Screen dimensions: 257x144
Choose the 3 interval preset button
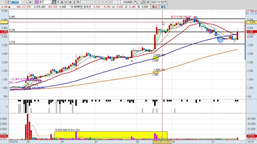pyautogui.click(x=86, y=2)
